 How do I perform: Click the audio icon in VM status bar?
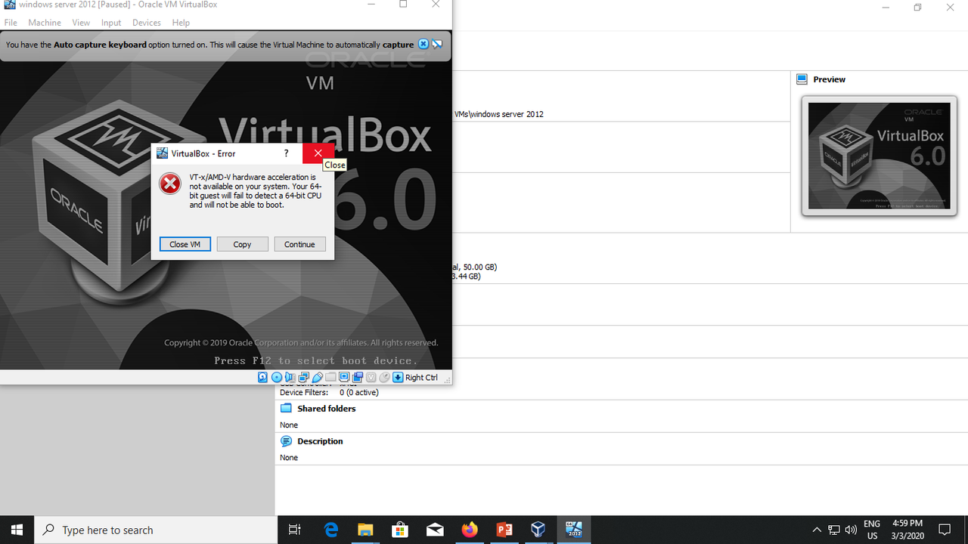point(290,377)
